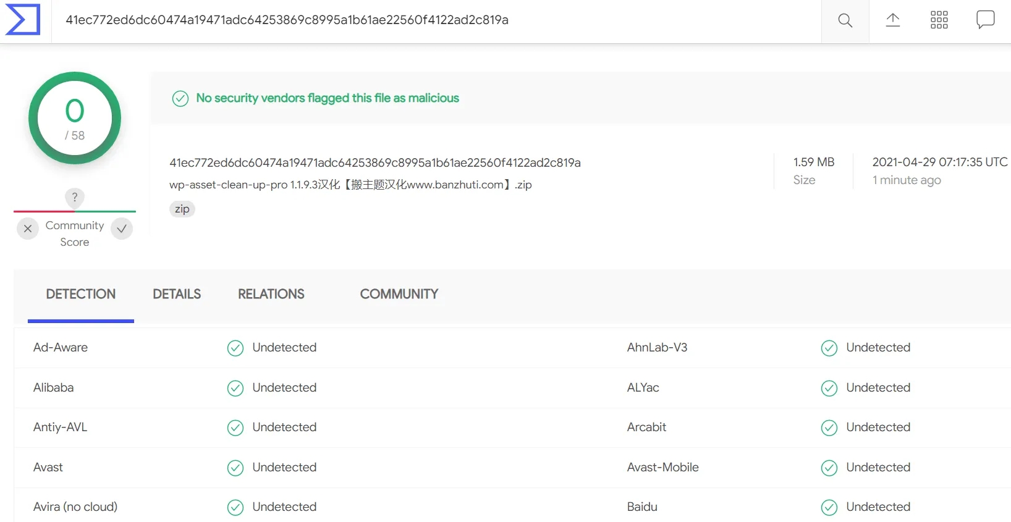This screenshot has height=522, width=1011.
Task: Click the check icon in the Avast row
Action: (x=235, y=468)
